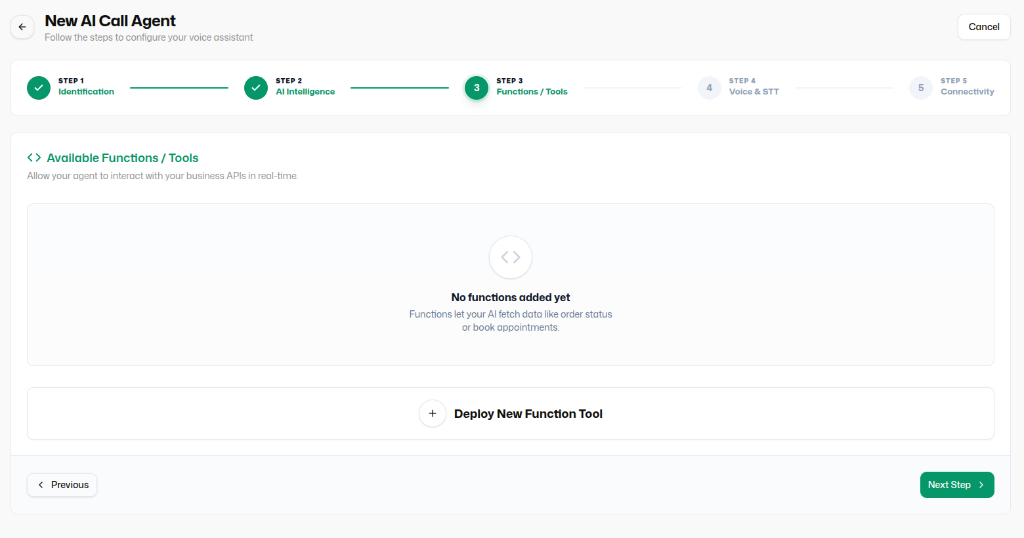Proceed with Next Step button
Image resolution: width=1024 pixels, height=538 pixels.
(x=957, y=485)
